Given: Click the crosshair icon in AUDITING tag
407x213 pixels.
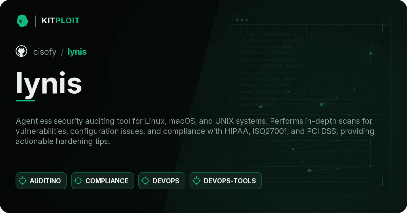Looking at the screenshot, I should (x=23, y=181).
